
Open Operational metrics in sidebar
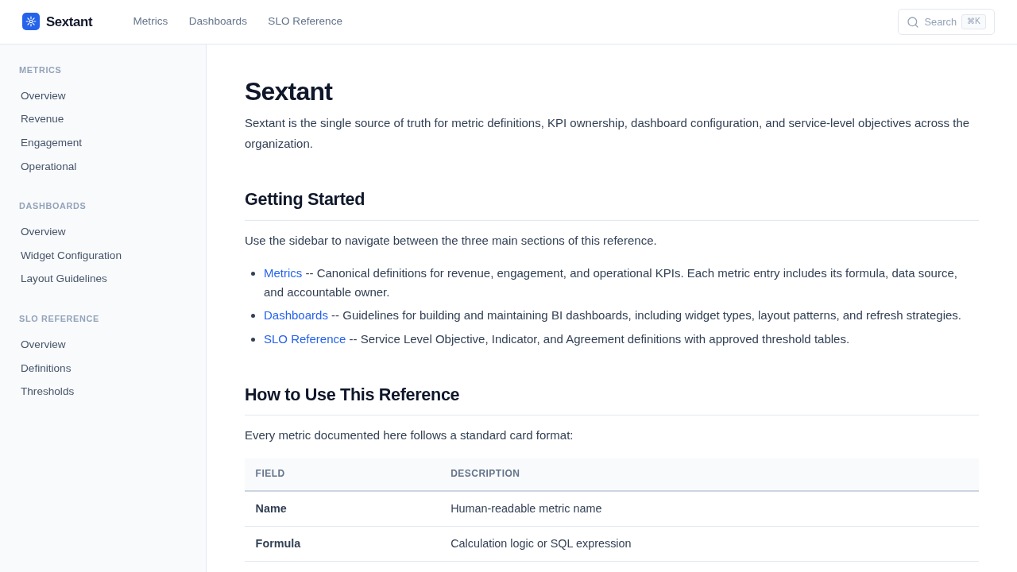coord(48,167)
